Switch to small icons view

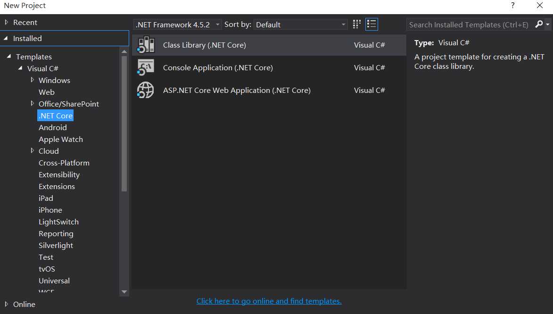click(356, 24)
